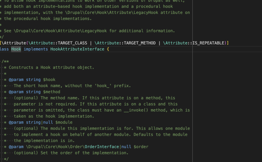This screenshot has width=262, height=162.
Task: Click the opening curly brace after HookAttributeInterface
Action: pos(108,49)
